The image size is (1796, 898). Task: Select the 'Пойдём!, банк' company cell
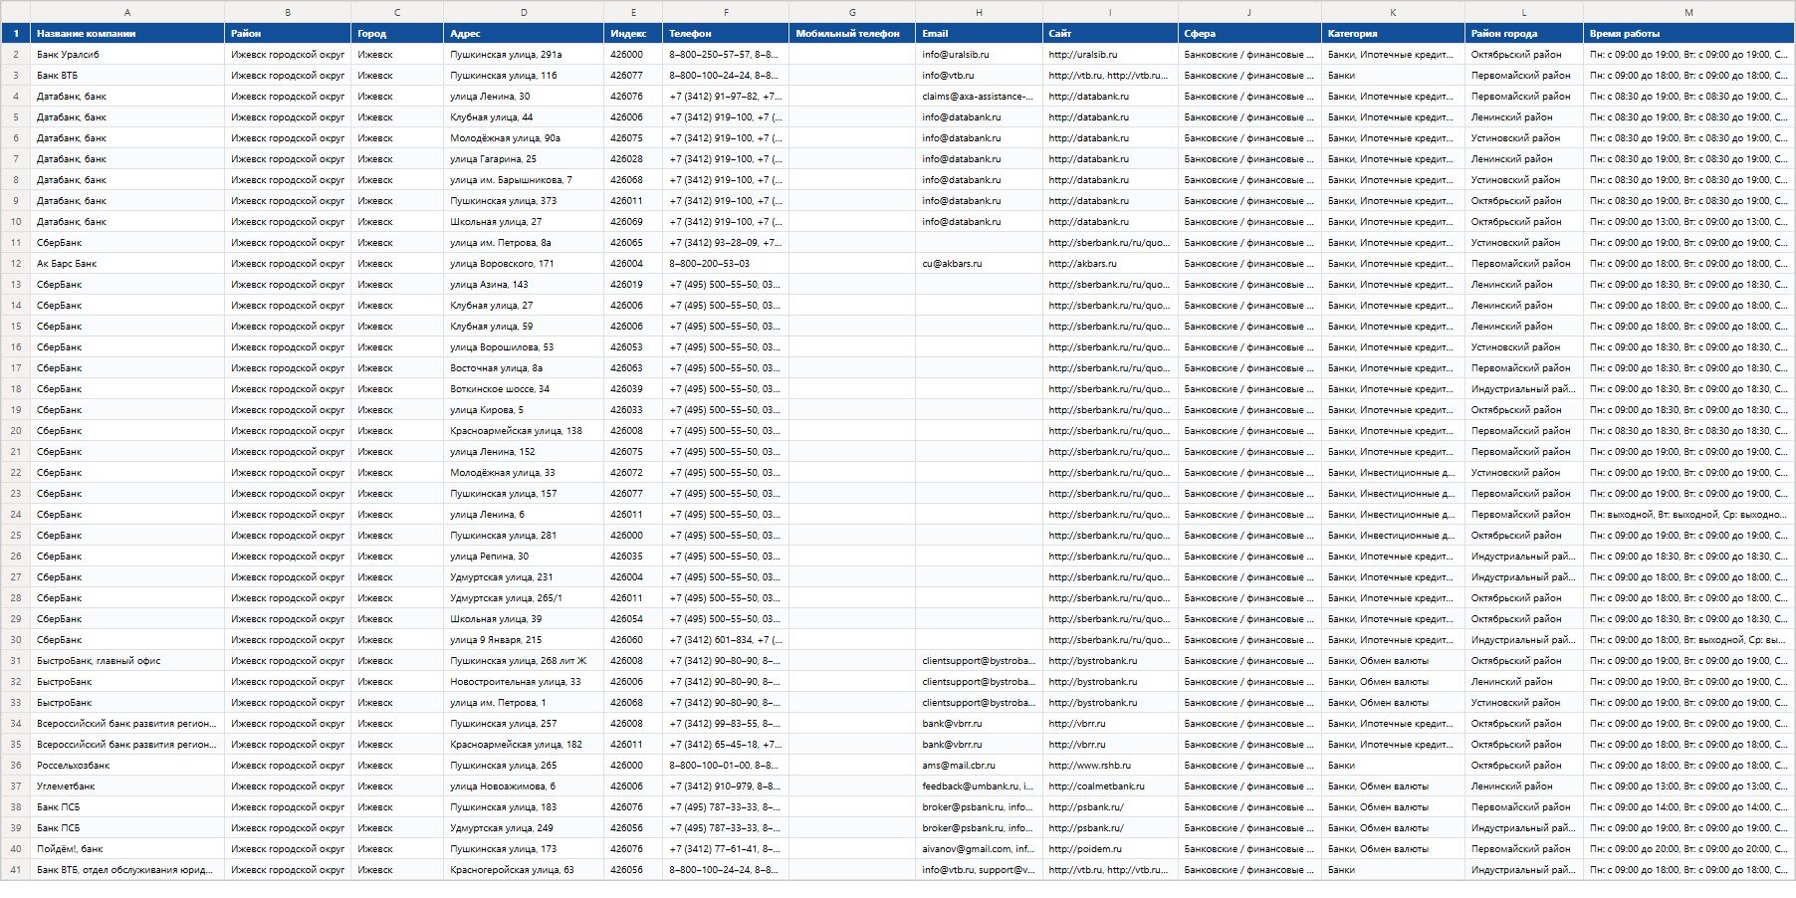pyautogui.click(x=127, y=849)
